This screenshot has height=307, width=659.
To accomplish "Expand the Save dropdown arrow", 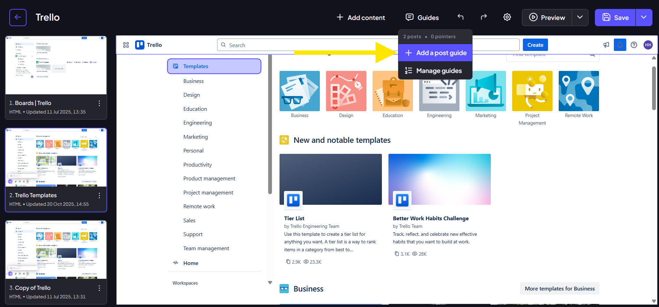I will point(643,17).
